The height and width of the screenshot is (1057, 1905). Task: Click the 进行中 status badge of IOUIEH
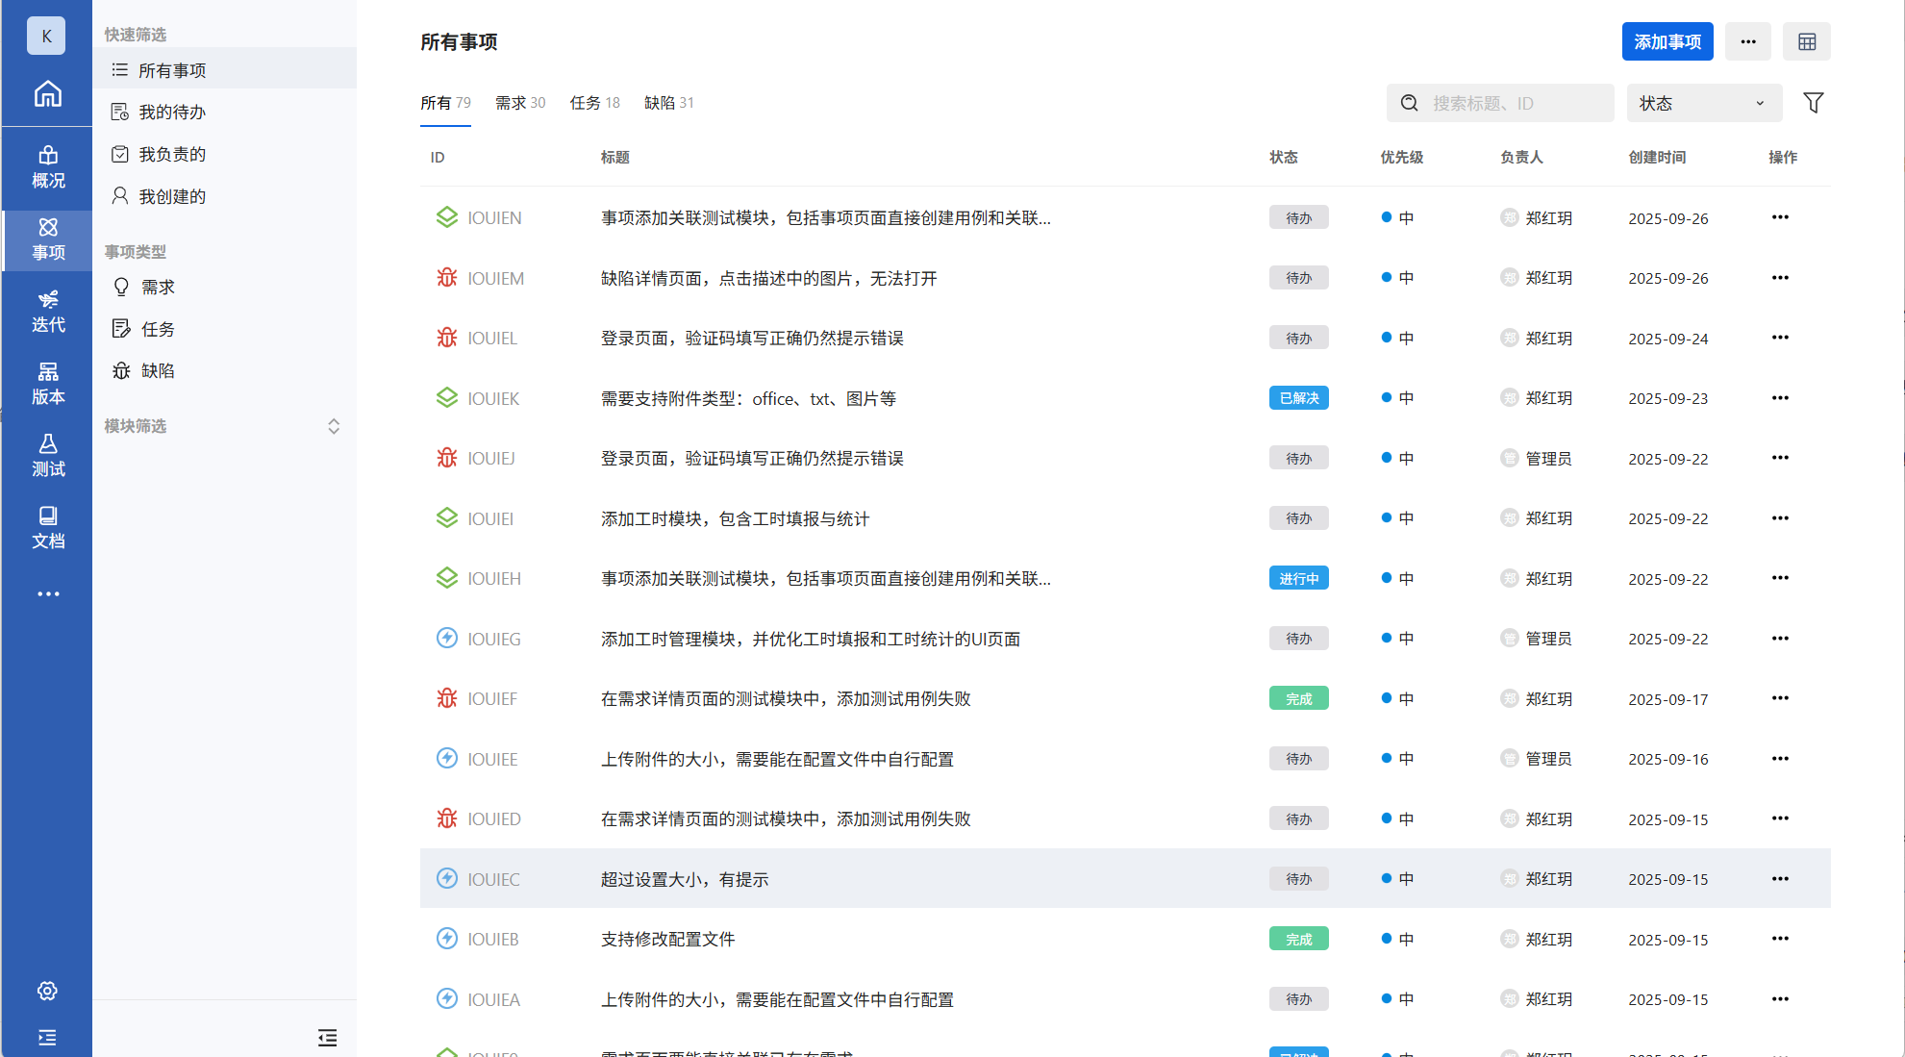coord(1298,578)
